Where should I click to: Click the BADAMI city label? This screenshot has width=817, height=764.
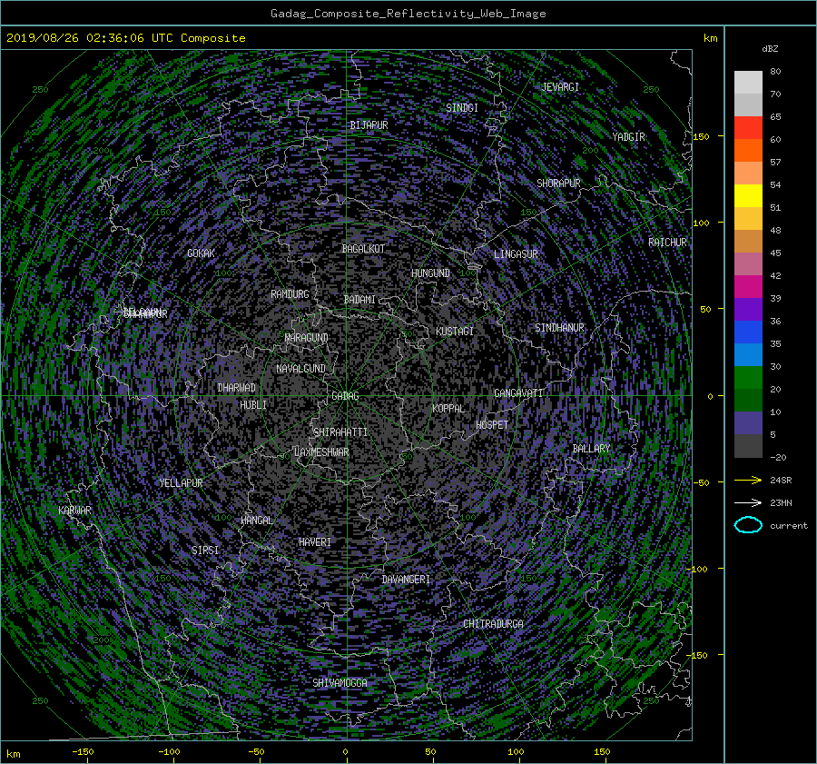click(x=359, y=300)
